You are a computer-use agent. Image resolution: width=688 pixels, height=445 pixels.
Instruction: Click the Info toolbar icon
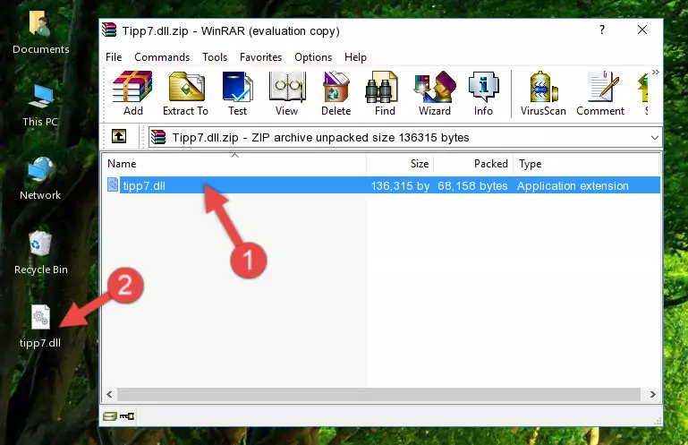coord(483,93)
